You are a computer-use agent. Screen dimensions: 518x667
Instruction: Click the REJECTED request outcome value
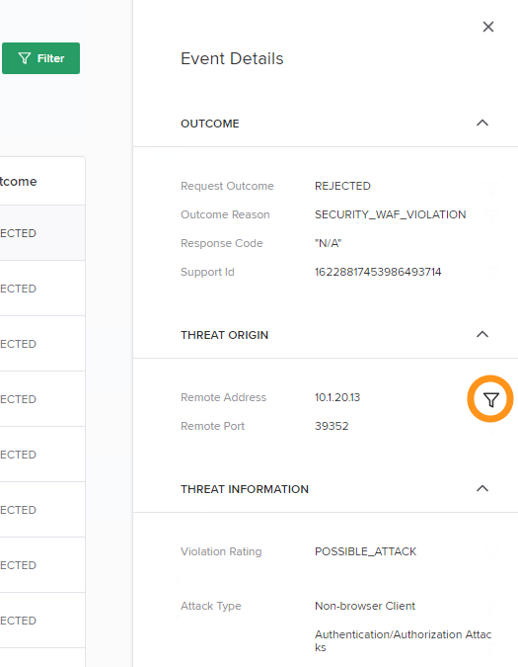click(x=342, y=186)
